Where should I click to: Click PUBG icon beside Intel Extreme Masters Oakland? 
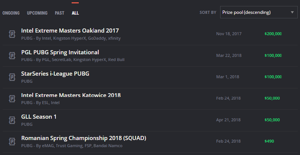[12, 34]
